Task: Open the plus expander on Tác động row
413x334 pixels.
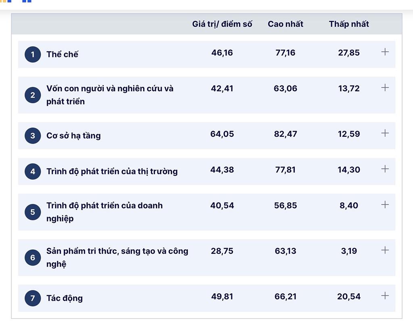Action: point(385,295)
